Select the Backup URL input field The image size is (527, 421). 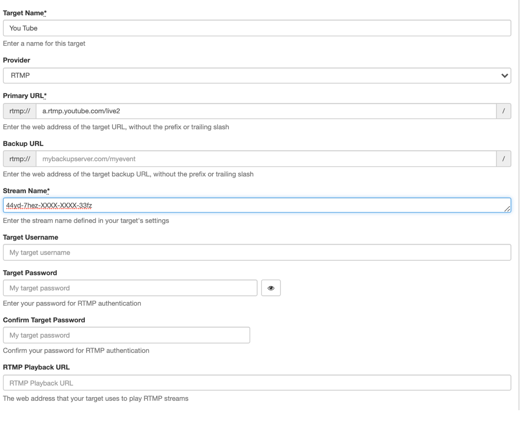click(x=266, y=159)
